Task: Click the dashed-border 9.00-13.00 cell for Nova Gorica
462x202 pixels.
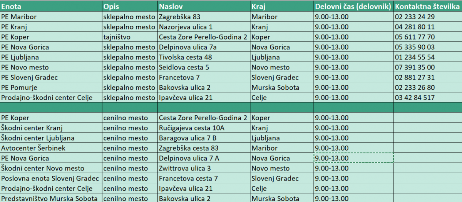Action: point(354,158)
